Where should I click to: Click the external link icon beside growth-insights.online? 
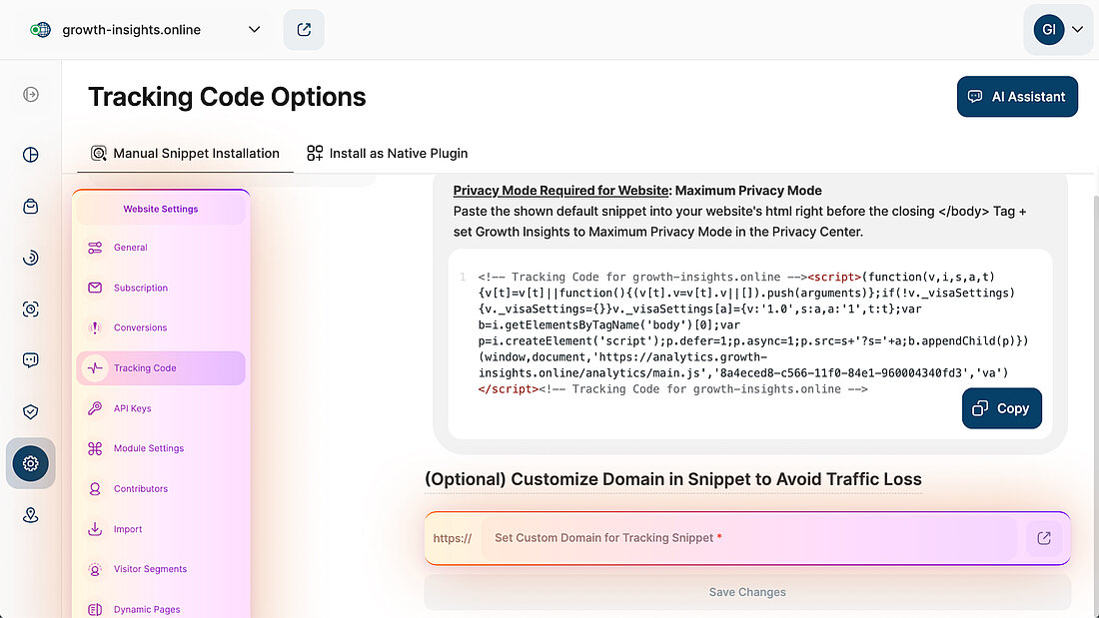pos(304,29)
